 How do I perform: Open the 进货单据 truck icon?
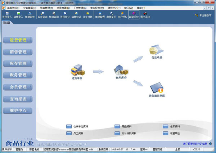click(77, 71)
